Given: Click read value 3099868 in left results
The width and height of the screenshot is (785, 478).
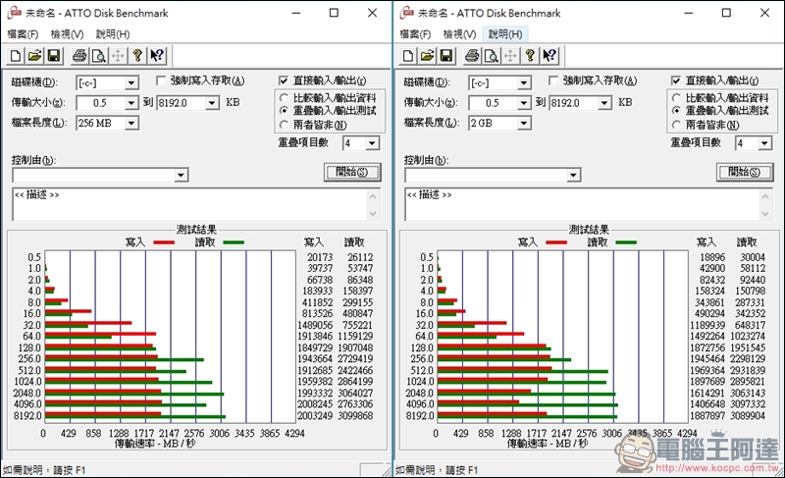Looking at the screenshot, I should 355,416.
